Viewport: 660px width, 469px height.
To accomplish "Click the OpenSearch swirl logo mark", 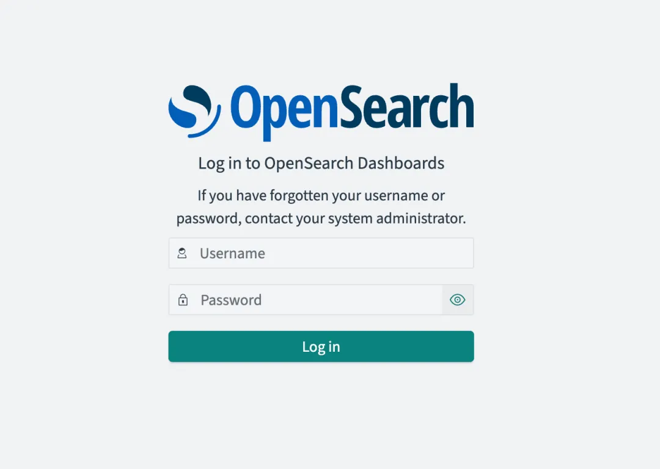I will (x=194, y=112).
